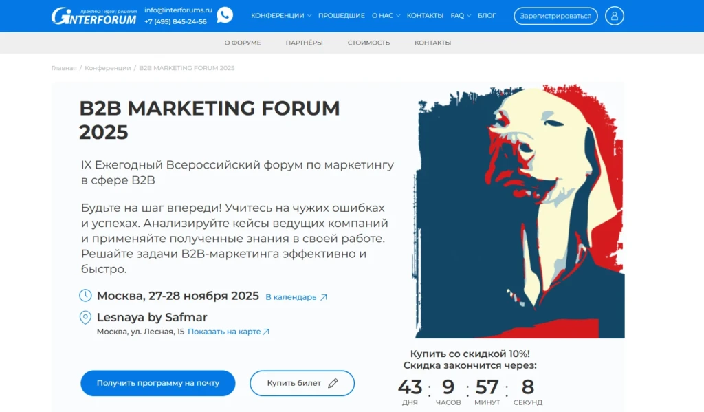Go to Конференции breadcrumb
This screenshot has width=704, height=412.
(x=108, y=68)
